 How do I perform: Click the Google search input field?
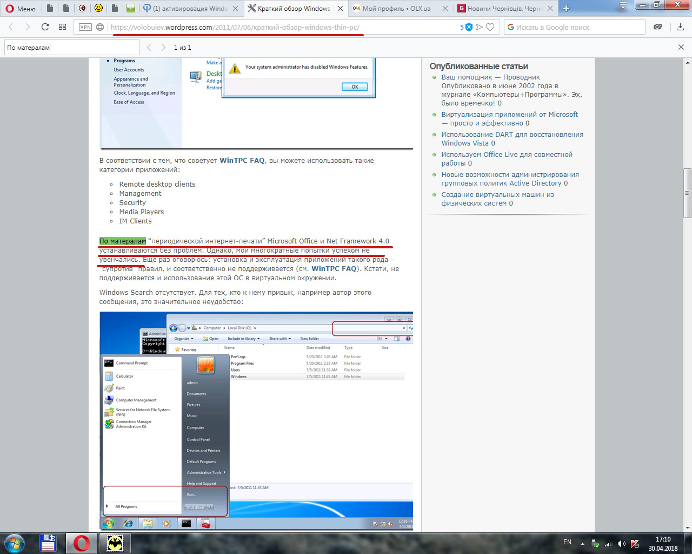576,27
